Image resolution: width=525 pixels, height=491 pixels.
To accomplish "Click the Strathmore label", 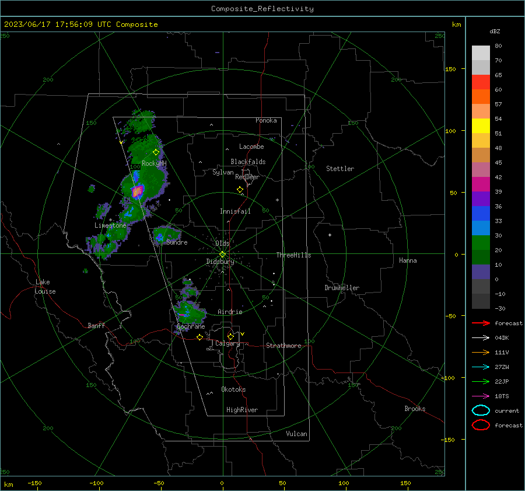I will coord(283,346).
